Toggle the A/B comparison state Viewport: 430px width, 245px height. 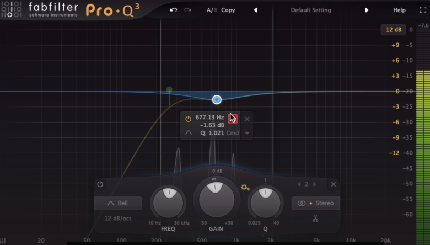point(212,10)
